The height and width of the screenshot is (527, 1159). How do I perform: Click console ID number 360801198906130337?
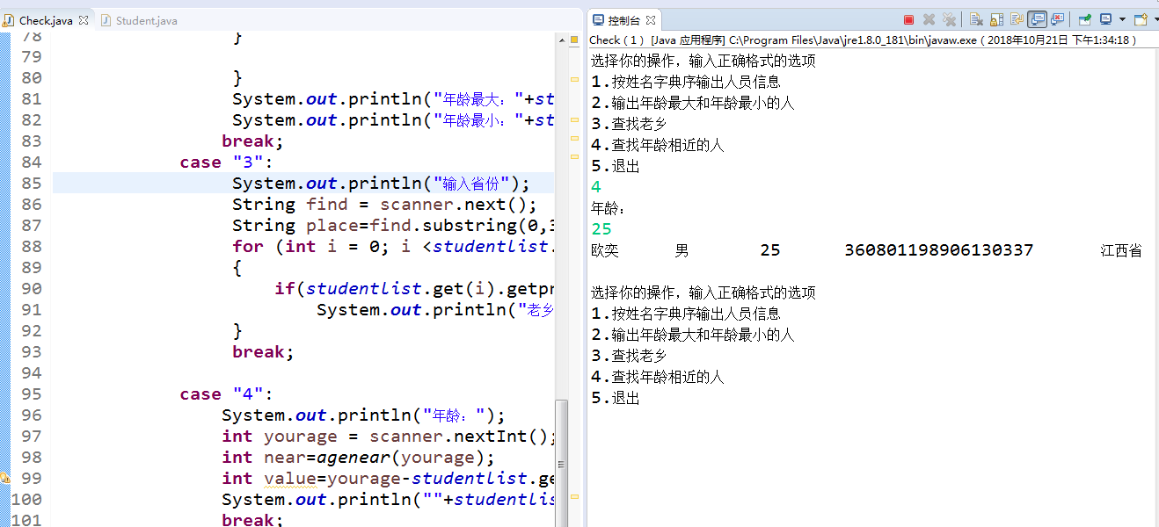point(938,250)
